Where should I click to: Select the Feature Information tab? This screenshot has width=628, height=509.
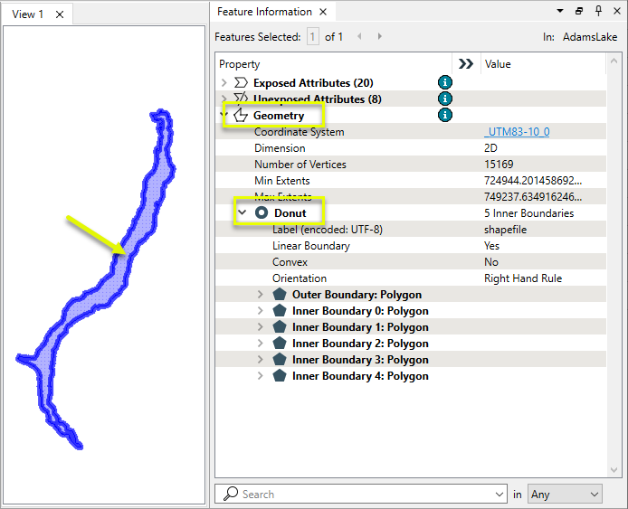pyautogui.click(x=263, y=12)
